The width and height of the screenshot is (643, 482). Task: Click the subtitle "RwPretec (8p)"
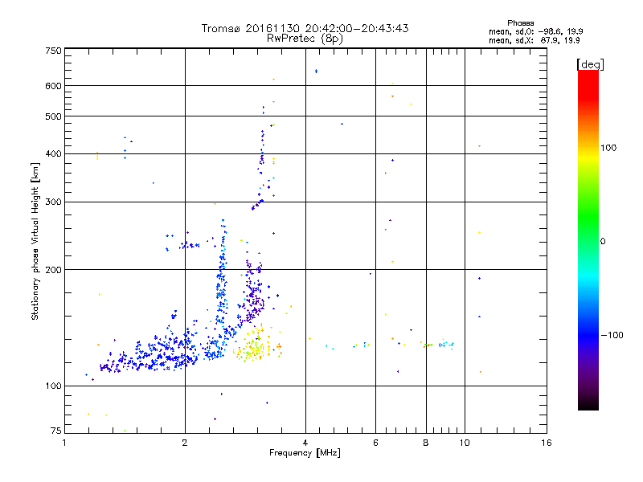click(x=305, y=39)
